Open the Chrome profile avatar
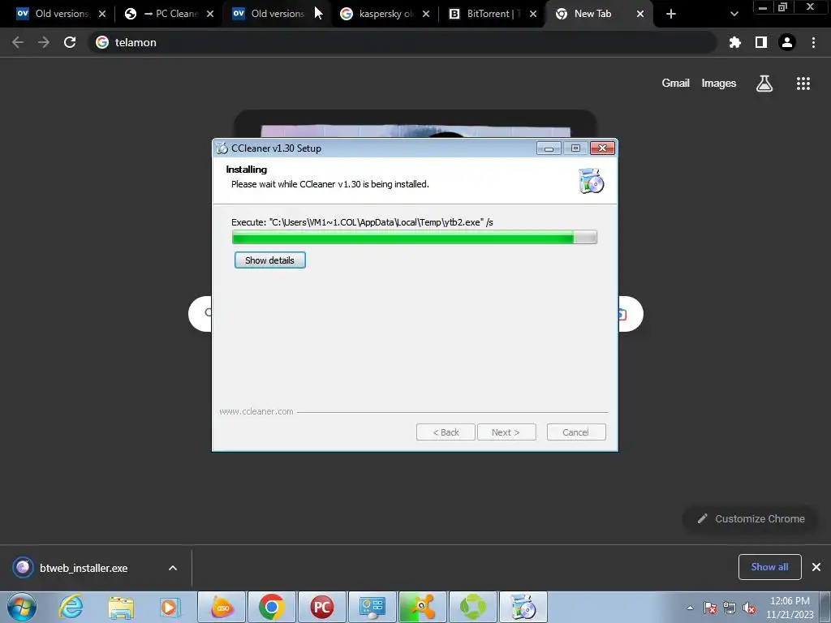Screen dimensions: 831x623 click(787, 42)
